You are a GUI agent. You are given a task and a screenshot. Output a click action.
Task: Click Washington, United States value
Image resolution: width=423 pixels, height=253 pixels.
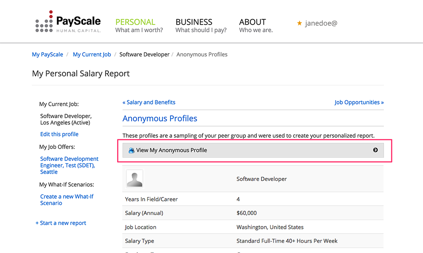click(270, 227)
